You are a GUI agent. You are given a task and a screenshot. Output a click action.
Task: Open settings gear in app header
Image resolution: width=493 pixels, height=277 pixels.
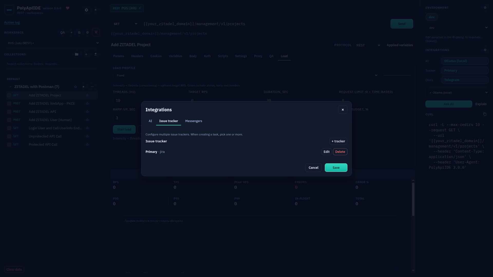pos(87,10)
